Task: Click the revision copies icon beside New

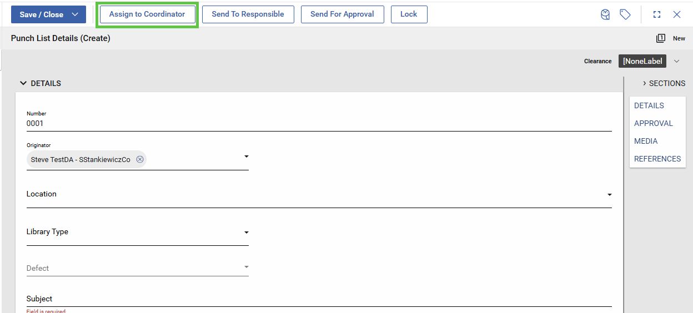Action: (x=661, y=38)
